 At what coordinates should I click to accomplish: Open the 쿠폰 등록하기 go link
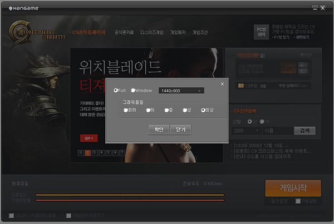[293, 86]
